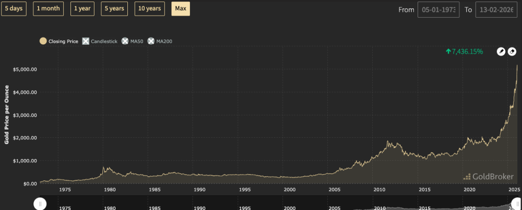Click the eraser tool icon
This screenshot has width=522, height=210.
pyautogui.click(x=512, y=51)
